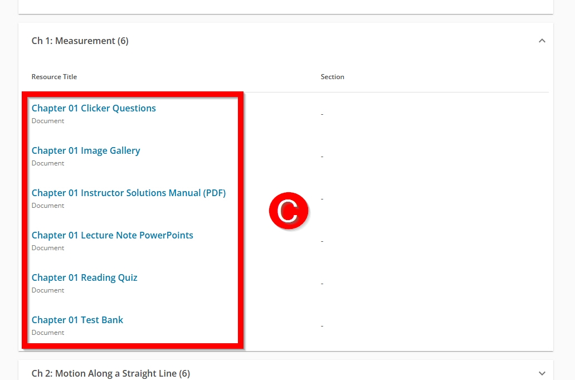Open Chapter 01 Image Gallery link

(86, 151)
